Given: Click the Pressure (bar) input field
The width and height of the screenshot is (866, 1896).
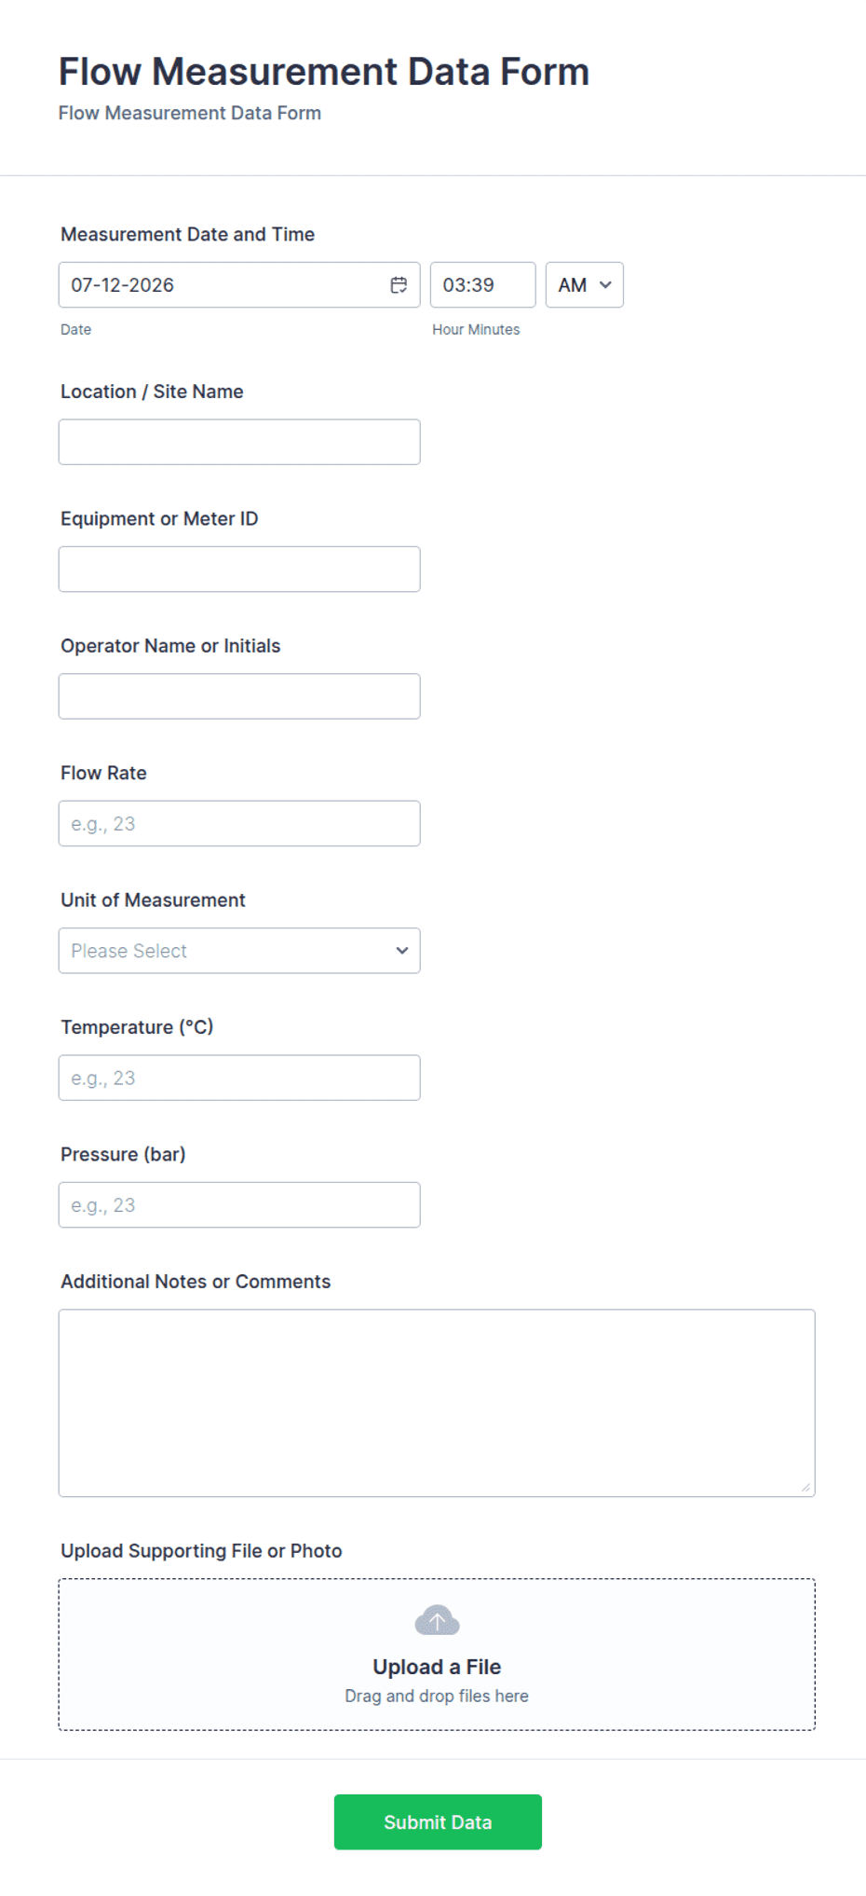Looking at the screenshot, I should tap(239, 1205).
